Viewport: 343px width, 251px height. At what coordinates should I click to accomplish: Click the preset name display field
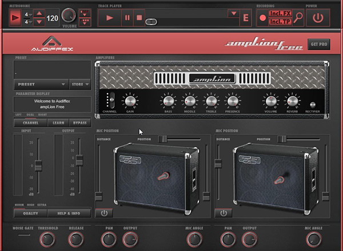pyautogui.click(x=52, y=70)
